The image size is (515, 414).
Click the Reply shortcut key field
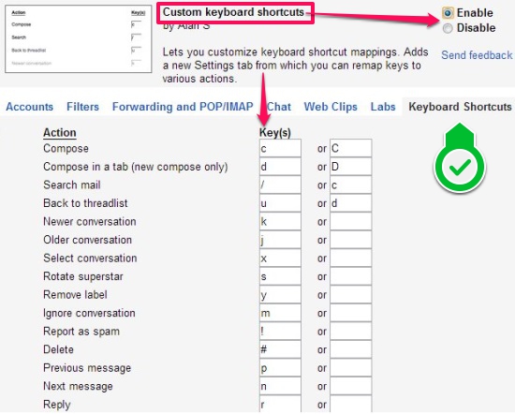[280, 404]
